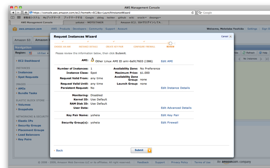
Task: Open the oracle bookmarks dropdown
Action: coord(142,17)
